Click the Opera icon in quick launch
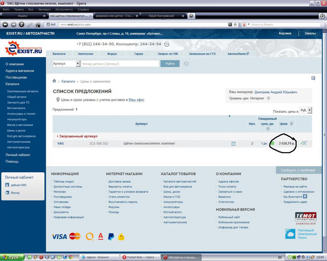 click(41, 257)
